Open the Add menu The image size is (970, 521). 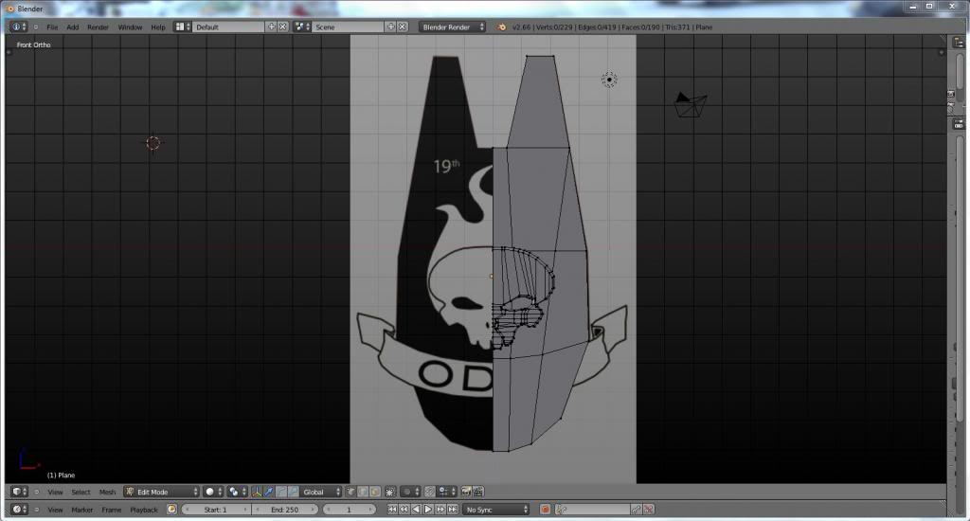coord(72,27)
